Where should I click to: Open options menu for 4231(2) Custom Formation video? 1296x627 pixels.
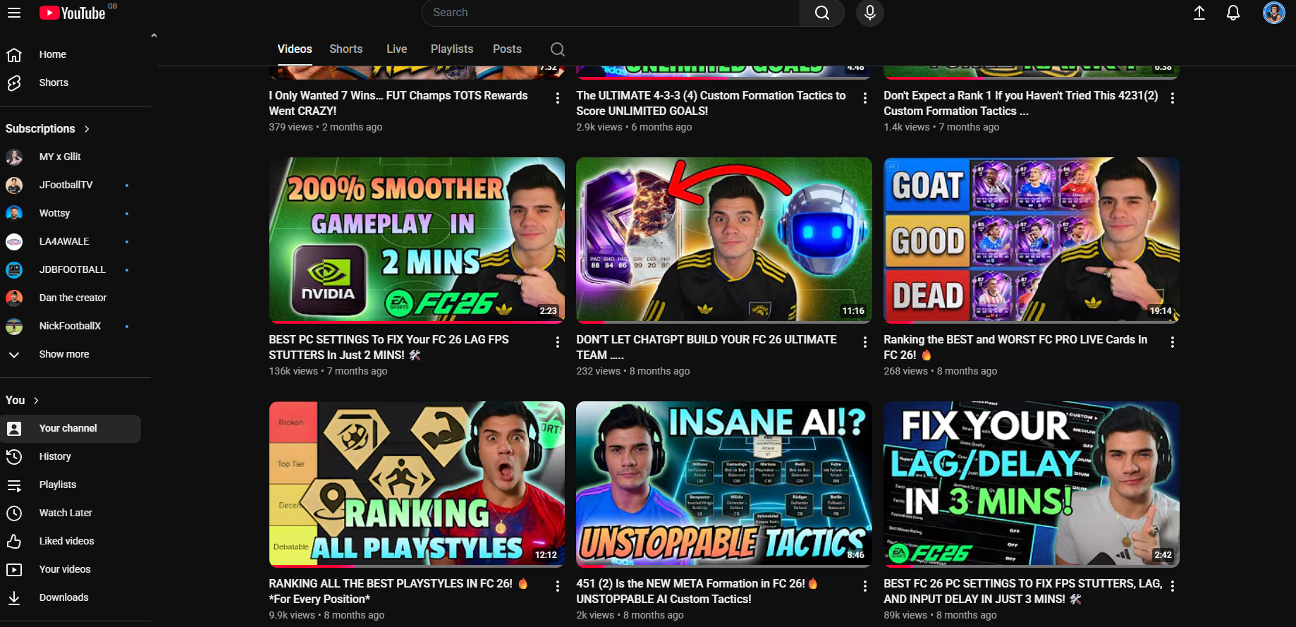[1173, 98]
